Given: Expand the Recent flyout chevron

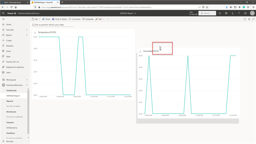Looking at the screenshot, I should click(27, 35).
